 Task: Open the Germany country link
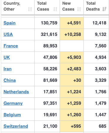point(13,103)
